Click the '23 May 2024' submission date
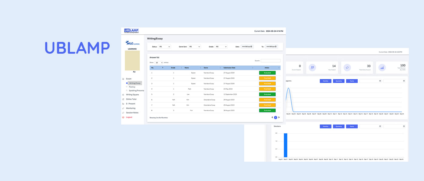Screen dimensions: 424x181 pos(228,89)
